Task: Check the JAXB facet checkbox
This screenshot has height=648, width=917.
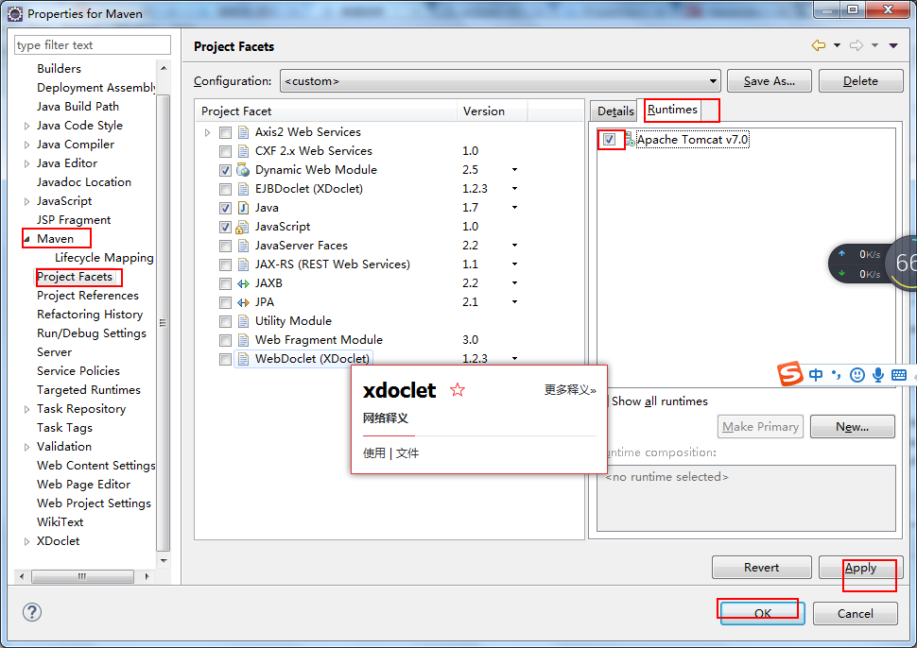Action: coord(225,284)
